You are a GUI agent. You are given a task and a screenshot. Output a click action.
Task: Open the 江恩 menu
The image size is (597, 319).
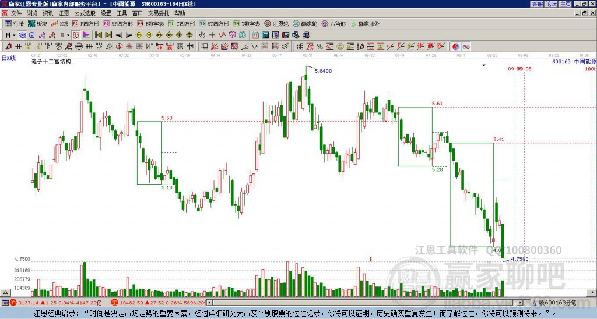pyautogui.click(x=64, y=13)
